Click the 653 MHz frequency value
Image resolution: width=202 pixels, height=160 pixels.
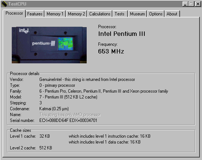click(x=111, y=51)
